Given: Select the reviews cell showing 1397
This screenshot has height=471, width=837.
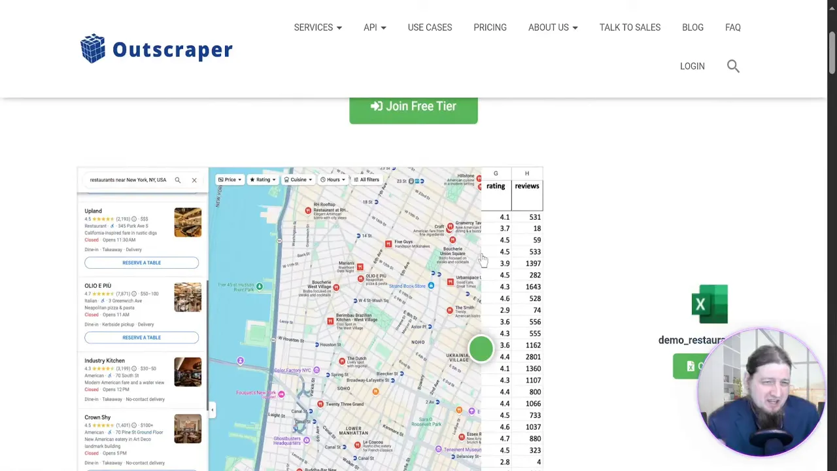Looking at the screenshot, I should [527, 264].
